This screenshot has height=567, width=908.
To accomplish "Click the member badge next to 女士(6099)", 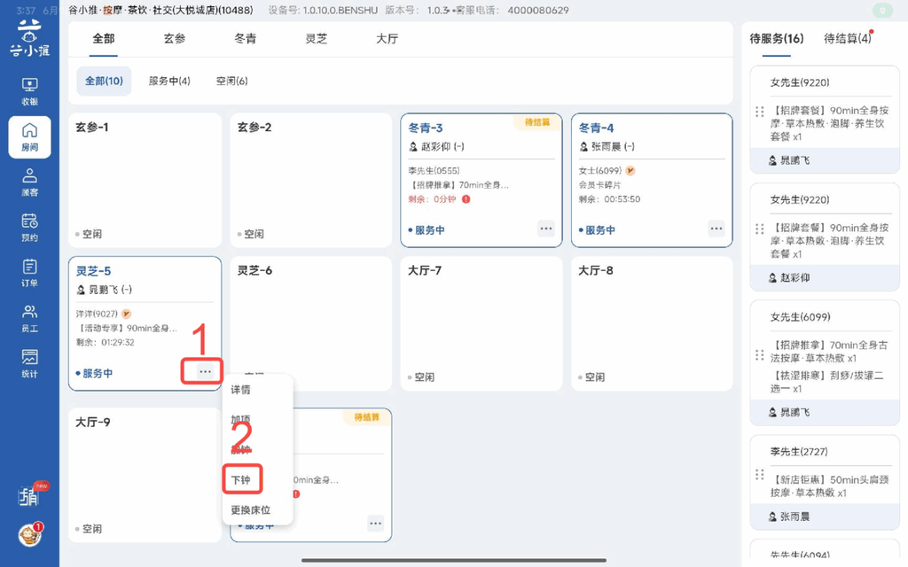I will coord(630,171).
